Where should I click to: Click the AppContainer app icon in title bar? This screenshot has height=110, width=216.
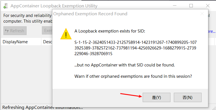coord(5,6)
